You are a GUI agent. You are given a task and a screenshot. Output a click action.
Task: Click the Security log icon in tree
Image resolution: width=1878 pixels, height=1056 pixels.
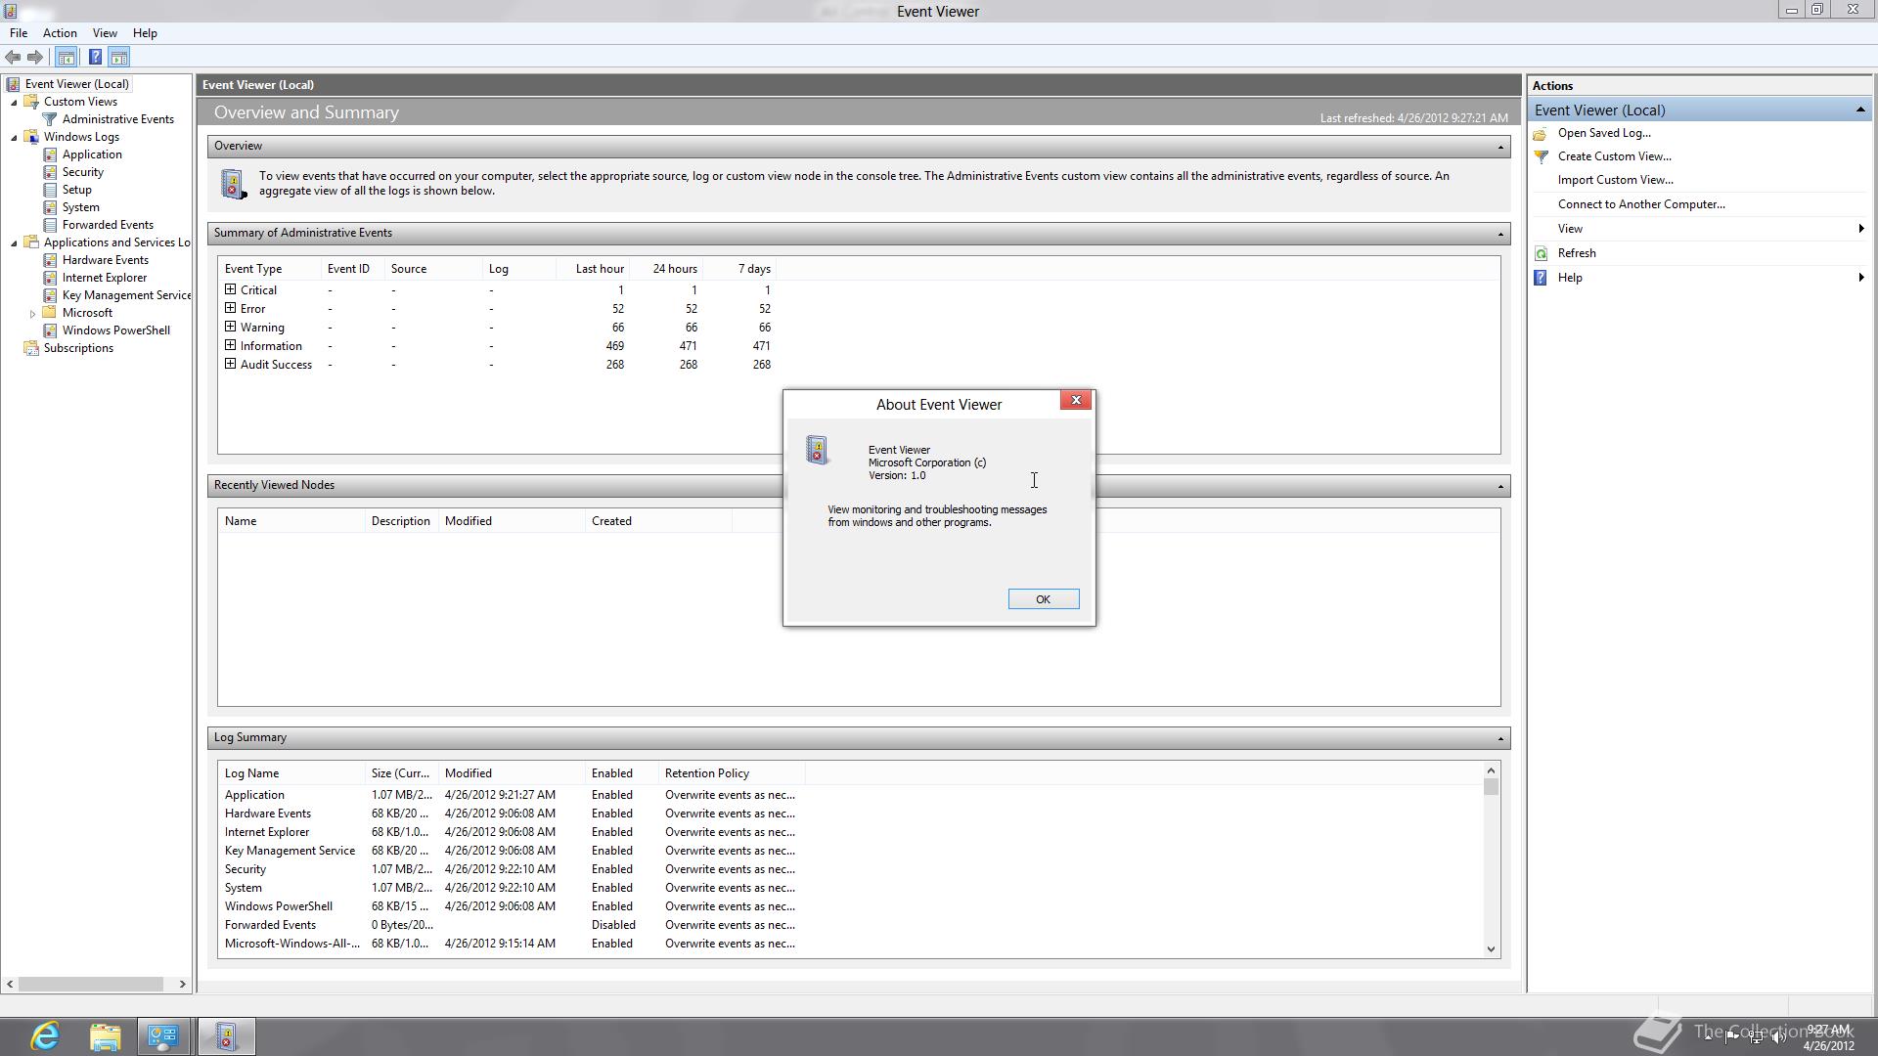(50, 172)
